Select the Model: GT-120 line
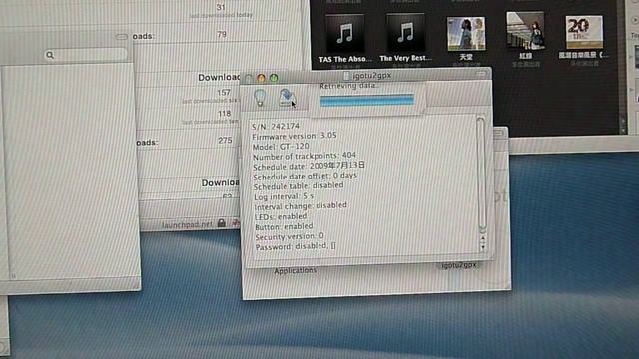 [x=281, y=146]
